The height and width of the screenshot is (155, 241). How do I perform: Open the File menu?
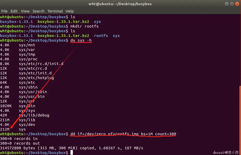(x=4, y=11)
